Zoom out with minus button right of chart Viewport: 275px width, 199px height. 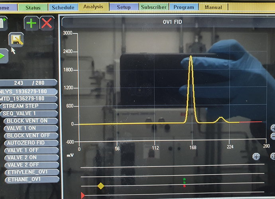coord(273,136)
